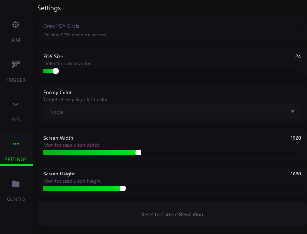Open RCS via the chevron icon
Image resolution: width=307 pixels, height=234 pixels.
tap(16, 104)
